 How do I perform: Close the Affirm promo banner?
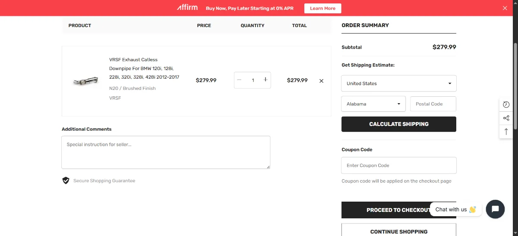point(505,8)
